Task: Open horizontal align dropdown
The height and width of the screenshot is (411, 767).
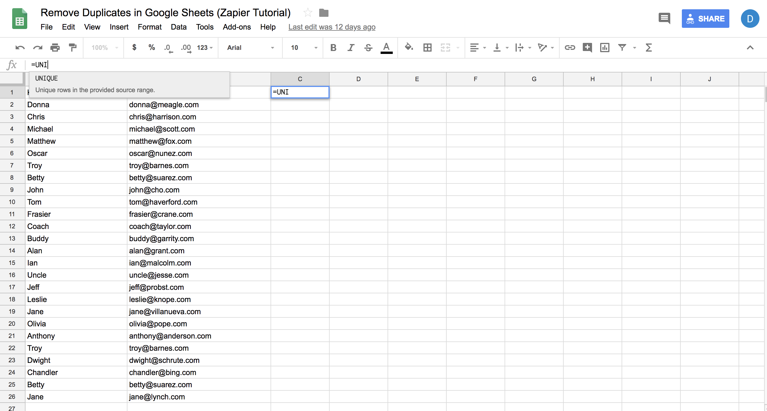Action: (478, 48)
